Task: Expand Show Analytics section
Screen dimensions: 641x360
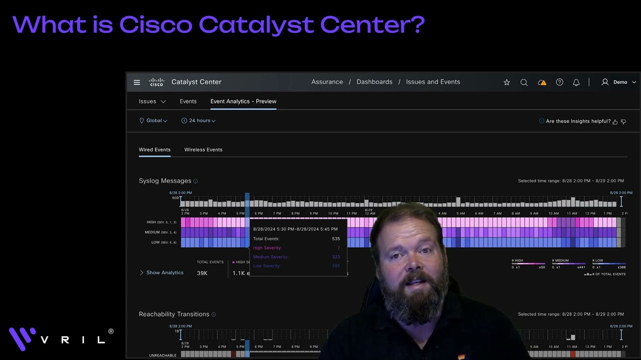Action: [x=161, y=273]
